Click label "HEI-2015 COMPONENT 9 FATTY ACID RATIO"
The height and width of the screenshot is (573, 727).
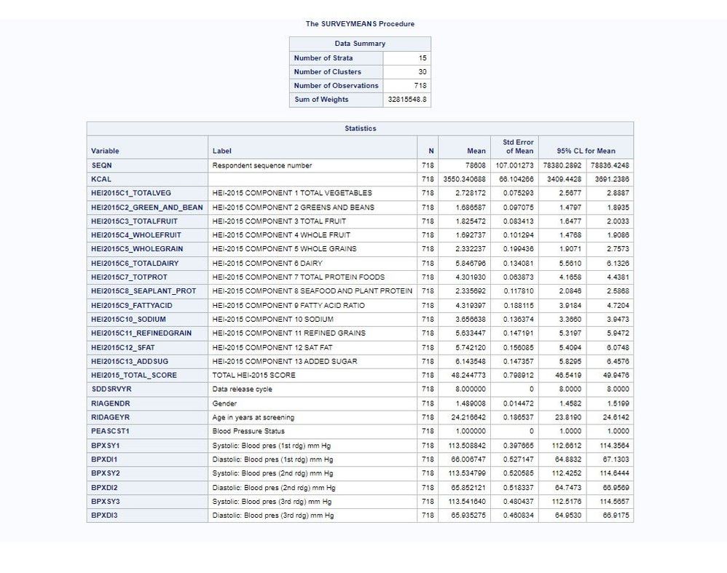pos(288,306)
